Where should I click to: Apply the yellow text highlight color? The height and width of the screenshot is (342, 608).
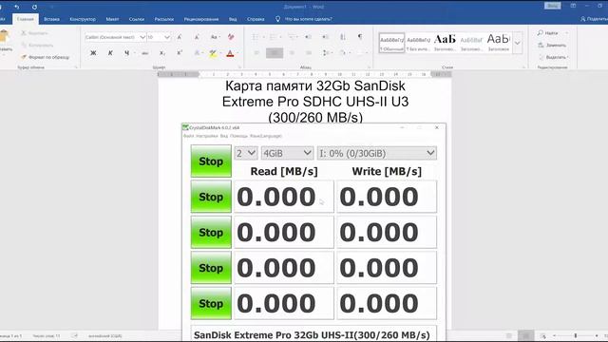(x=213, y=53)
